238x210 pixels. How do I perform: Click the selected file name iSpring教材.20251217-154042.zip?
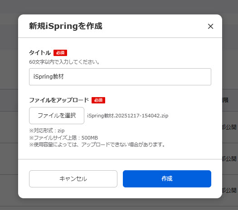coord(128,116)
